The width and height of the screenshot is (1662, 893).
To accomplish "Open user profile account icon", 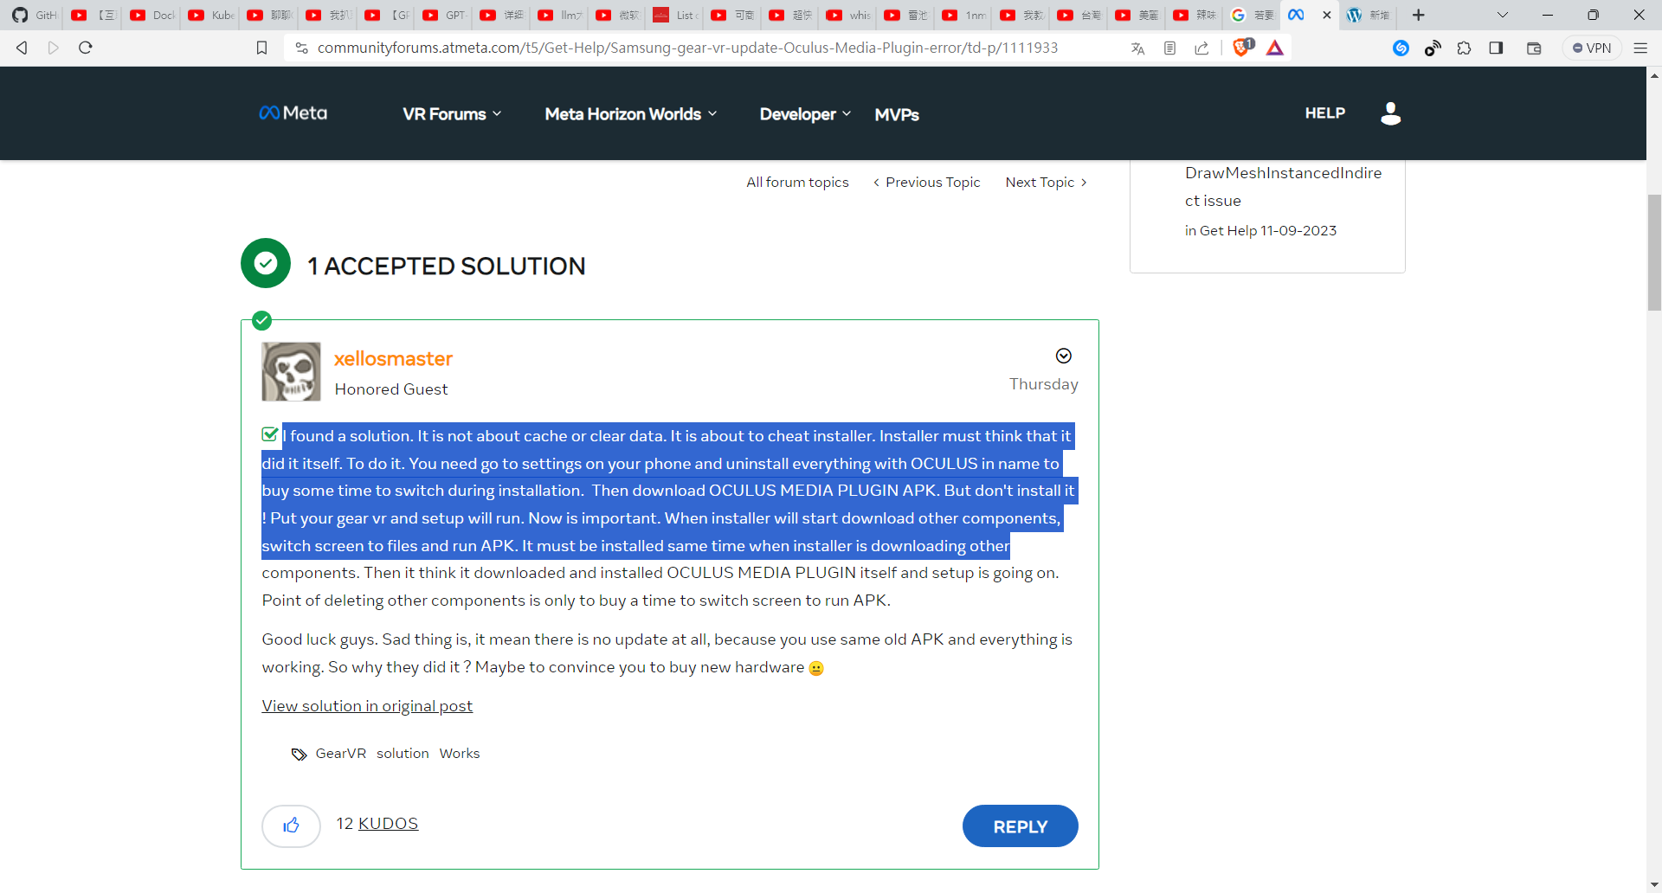I will [1391, 113].
